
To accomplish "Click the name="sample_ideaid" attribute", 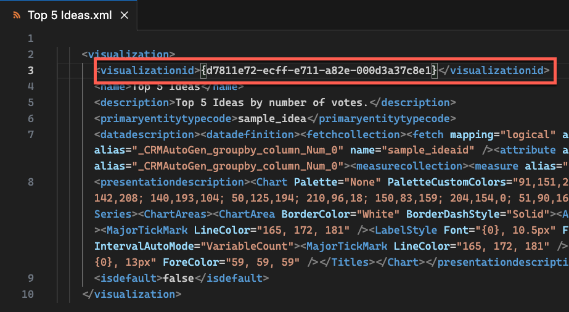I will [x=412, y=150].
